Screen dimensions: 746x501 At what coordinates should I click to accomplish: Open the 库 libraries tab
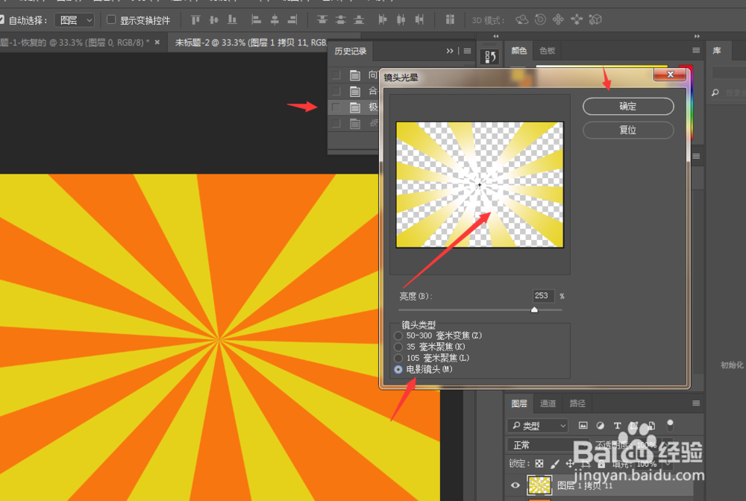(716, 51)
